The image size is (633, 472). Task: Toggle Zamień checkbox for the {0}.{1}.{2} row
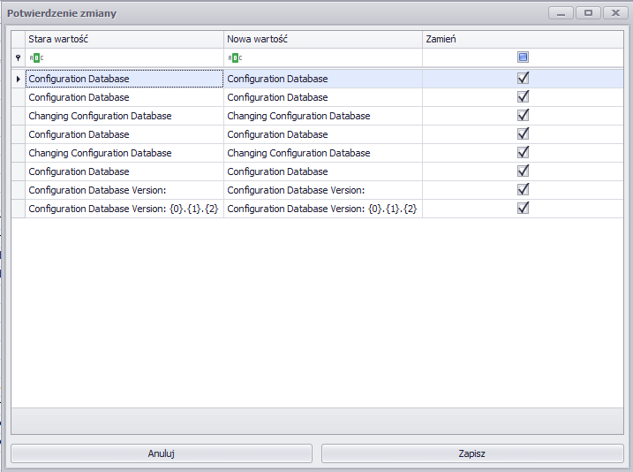pyautogui.click(x=523, y=208)
